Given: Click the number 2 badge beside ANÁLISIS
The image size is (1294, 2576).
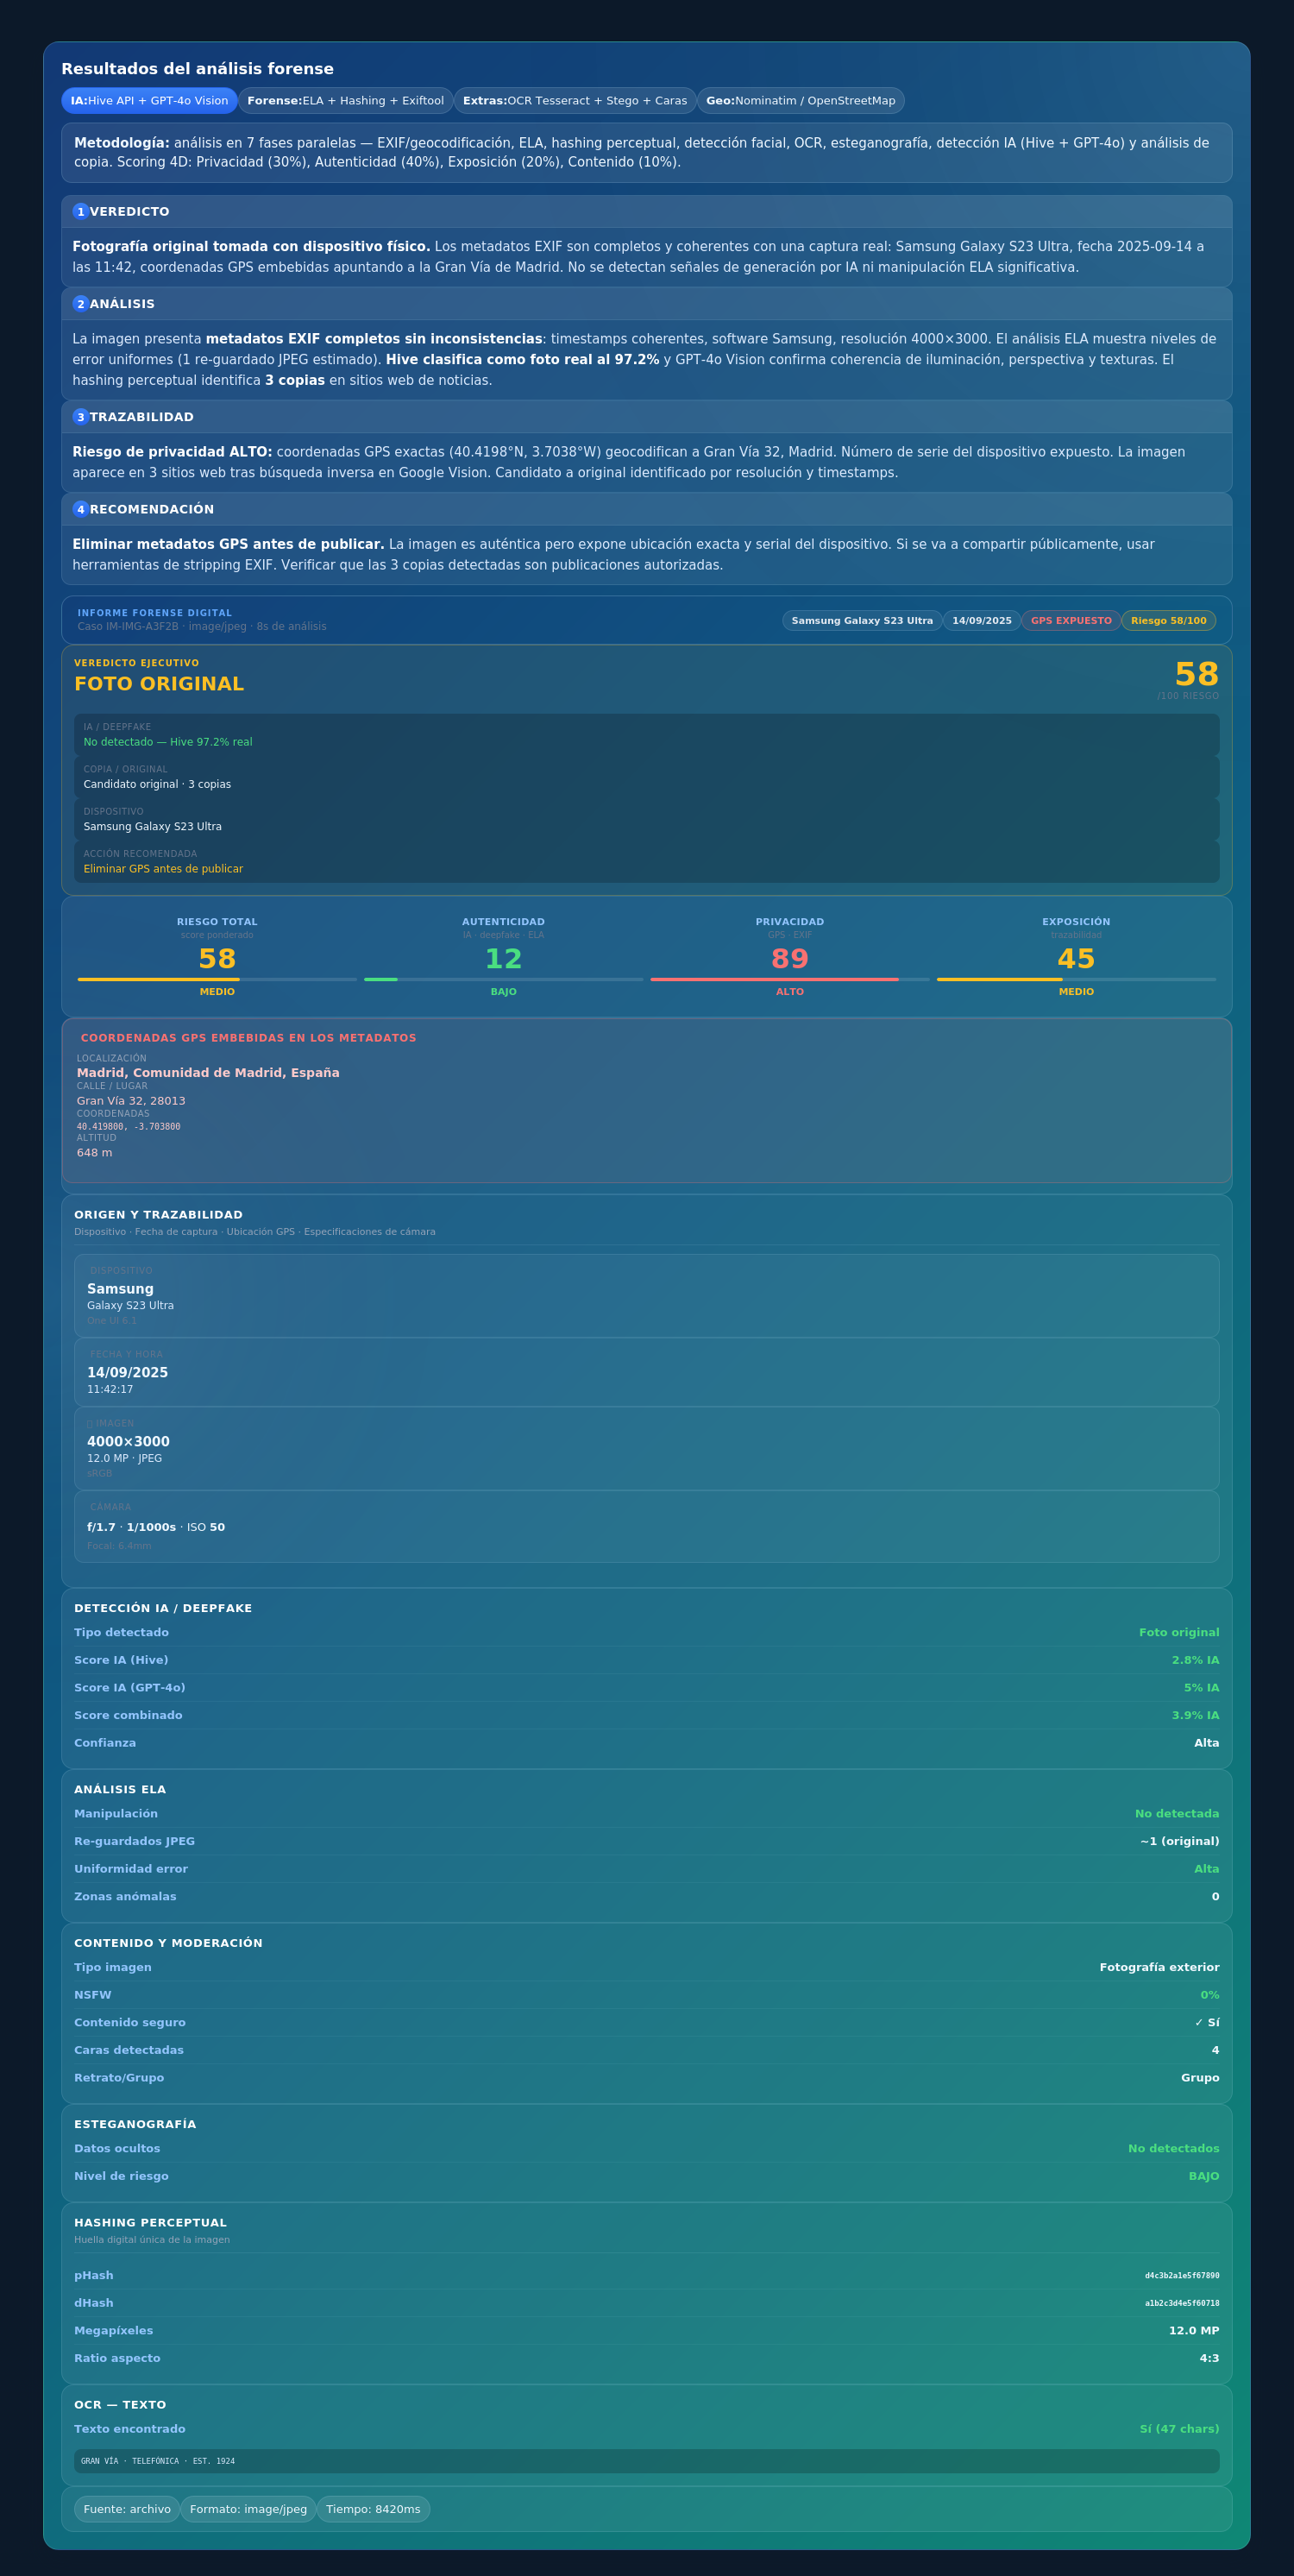Looking at the screenshot, I should (x=81, y=304).
